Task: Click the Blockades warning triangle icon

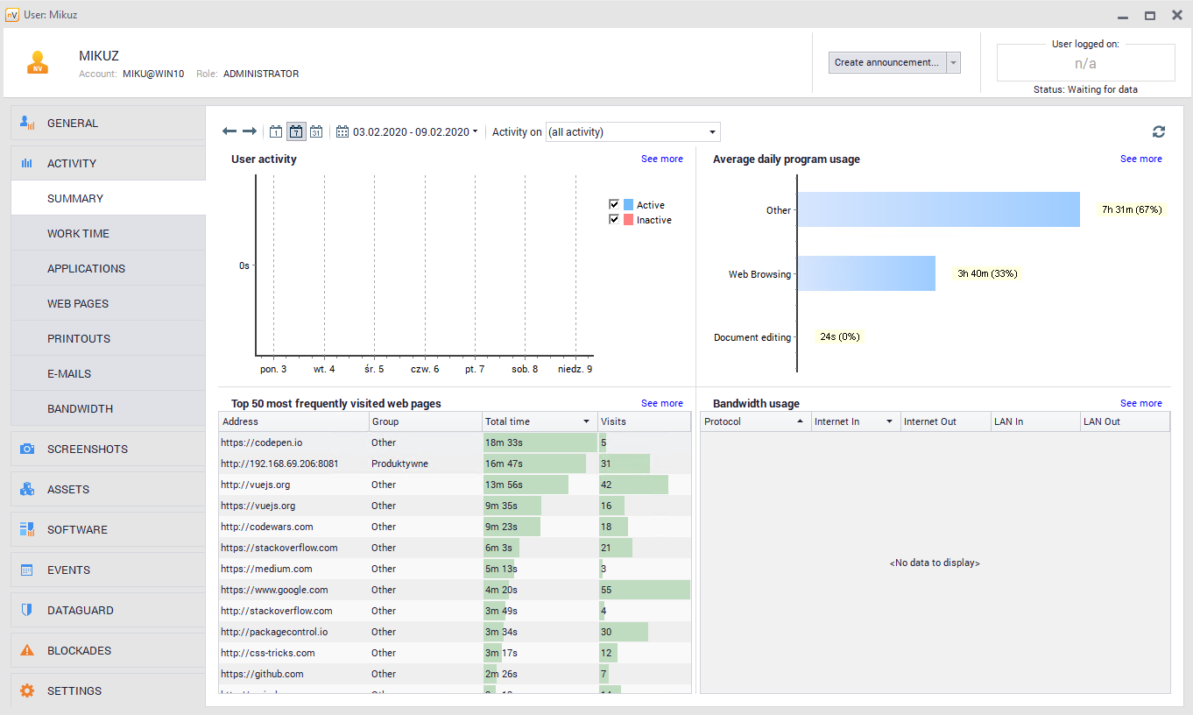Action: (27, 650)
